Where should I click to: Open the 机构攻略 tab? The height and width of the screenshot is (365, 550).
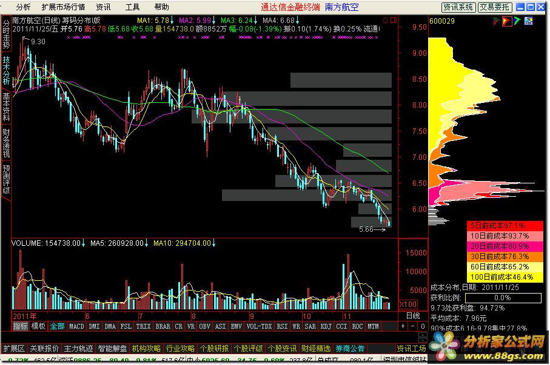click(146, 349)
